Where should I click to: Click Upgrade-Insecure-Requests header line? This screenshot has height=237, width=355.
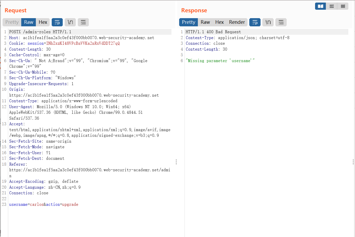(x=41, y=84)
